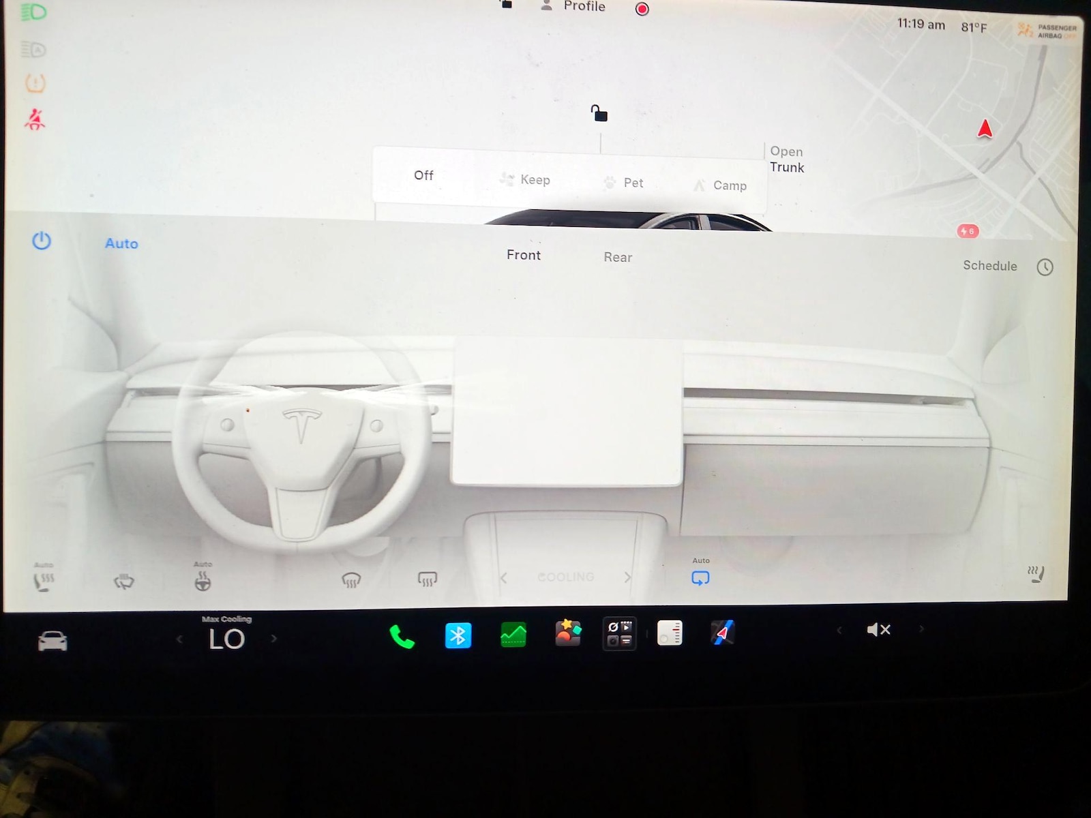Tap the Schedule clock icon
This screenshot has height=818, width=1091.
[1045, 267]
